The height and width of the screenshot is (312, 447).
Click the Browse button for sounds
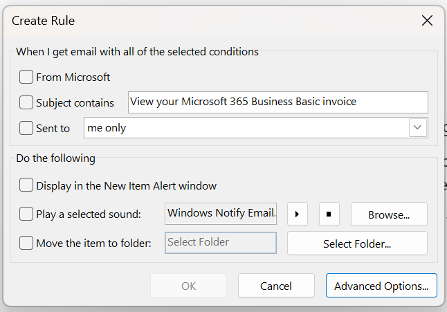pyautogui.click(x=389, y=214)
